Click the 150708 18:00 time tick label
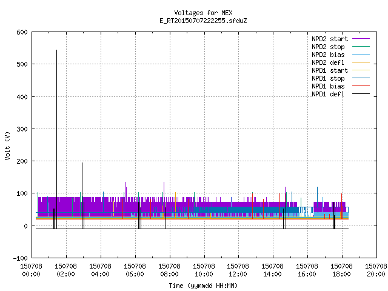Viewport: 388px width, 291px height. (341, 270)
